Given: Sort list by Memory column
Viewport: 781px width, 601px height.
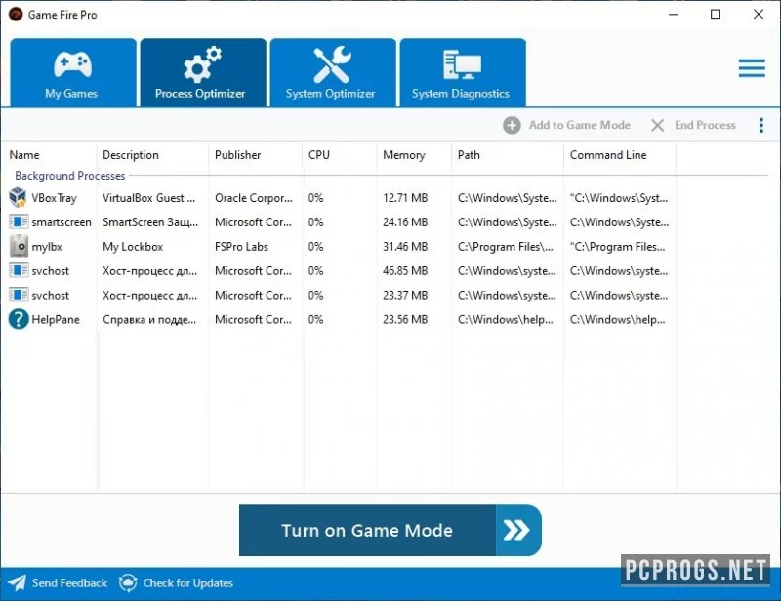Looking at the screenshot, I should (404, 155).
